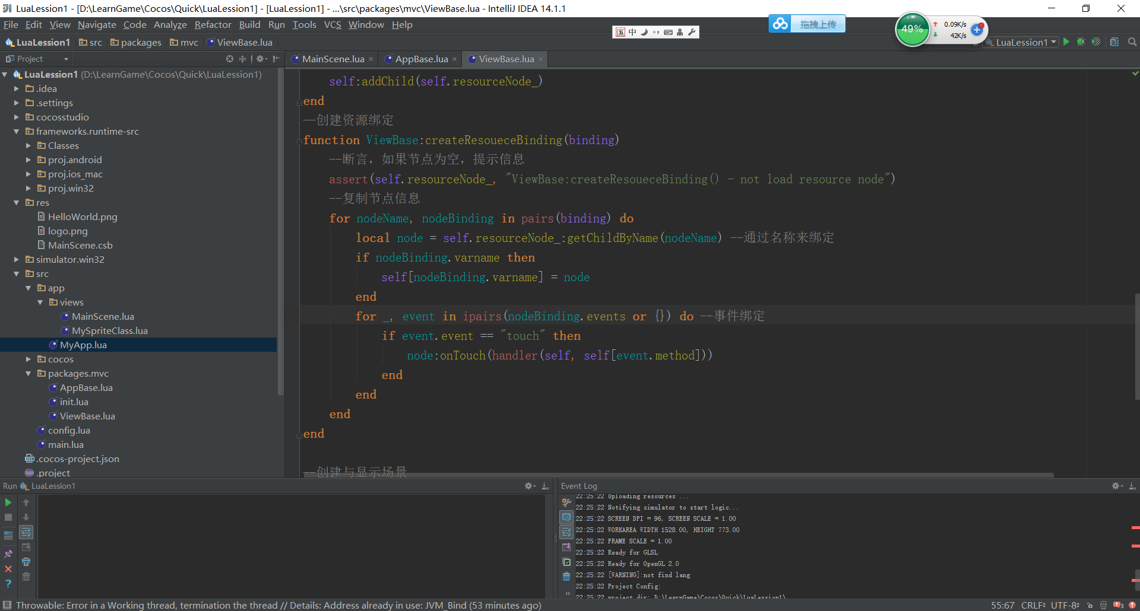This screenshot has height=611, width=1140.
Task: Click the 49% memory usage ball
Action: (x=912, y=29)
